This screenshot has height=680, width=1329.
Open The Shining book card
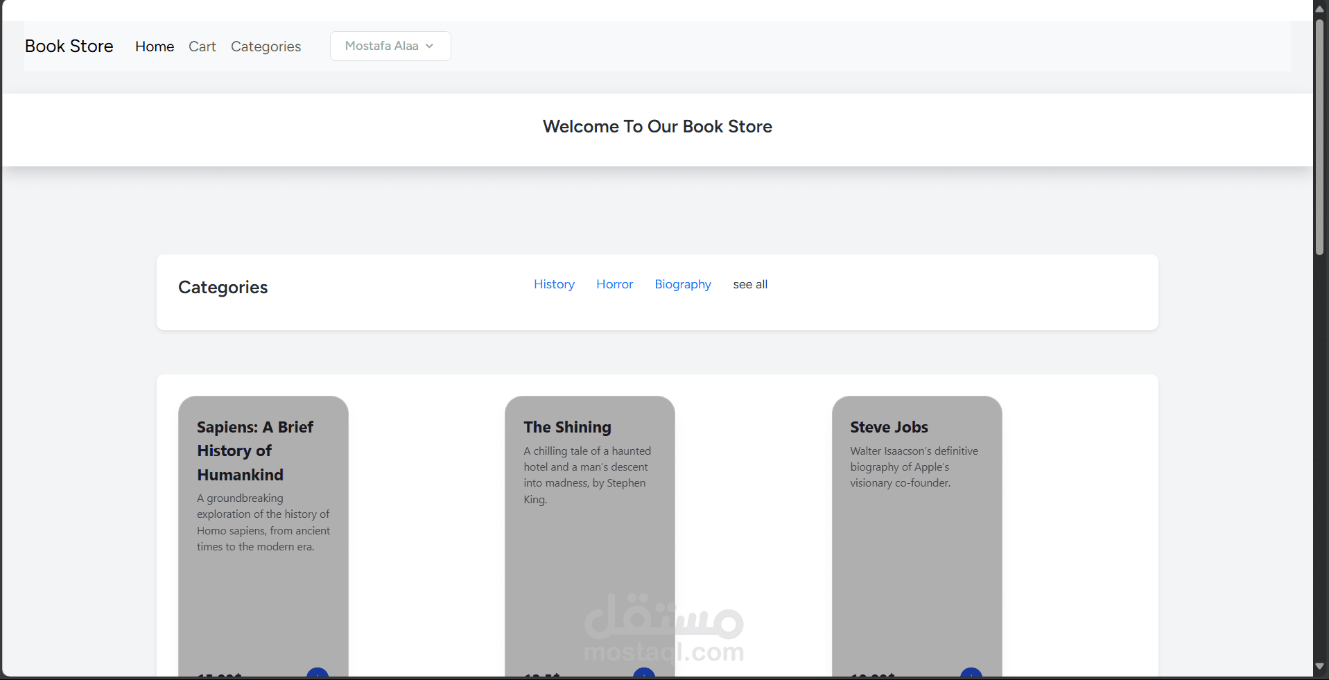pos(590,537)
